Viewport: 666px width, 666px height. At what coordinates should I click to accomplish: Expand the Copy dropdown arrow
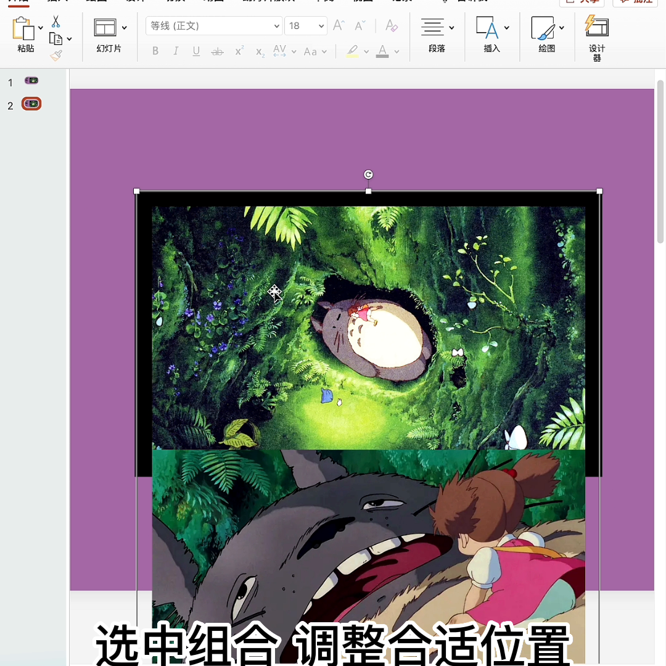69,39
